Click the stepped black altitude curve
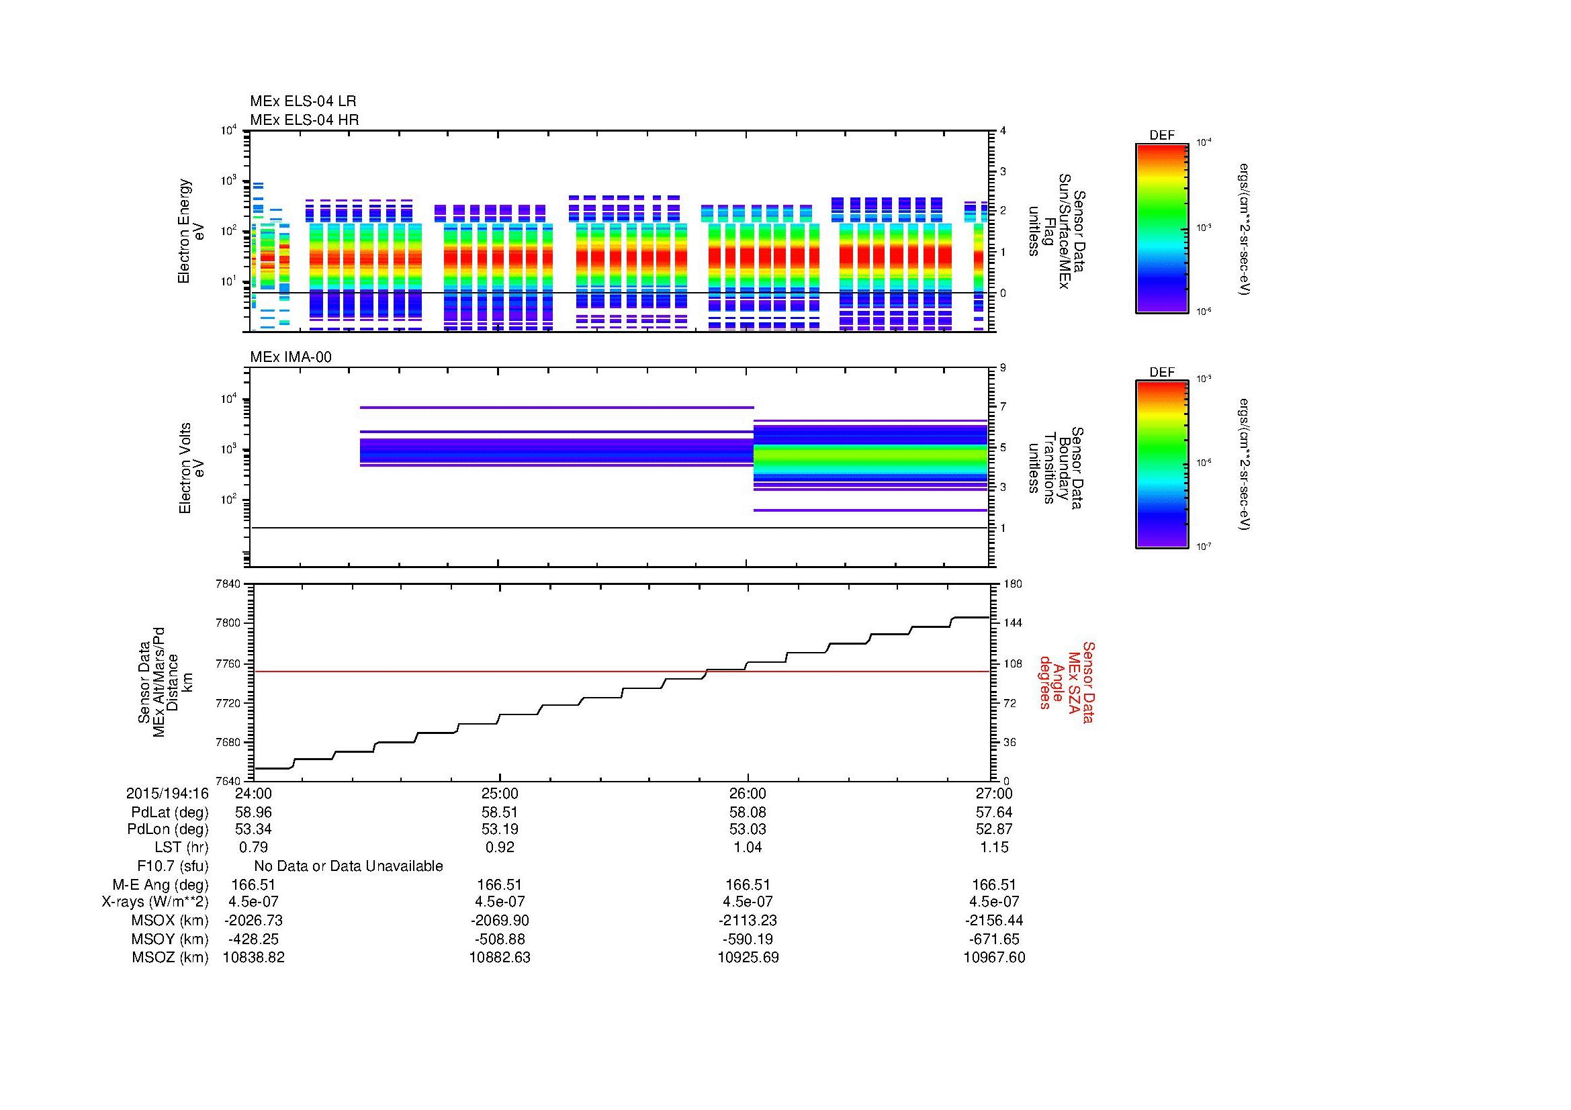The image size is (1571, 1110). 621,693
